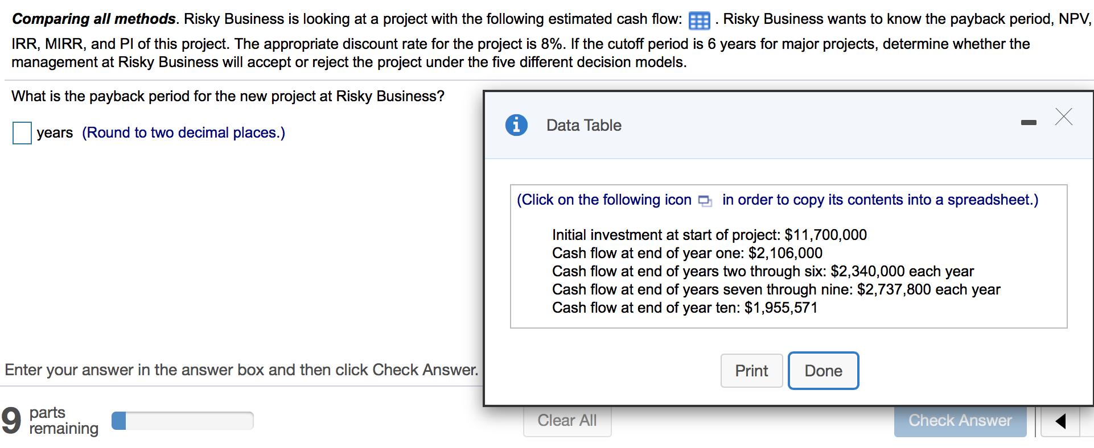The image size is (1094, 448).
Task: Click the parts remaining progress bar
Action: click(x=183, y=421)
